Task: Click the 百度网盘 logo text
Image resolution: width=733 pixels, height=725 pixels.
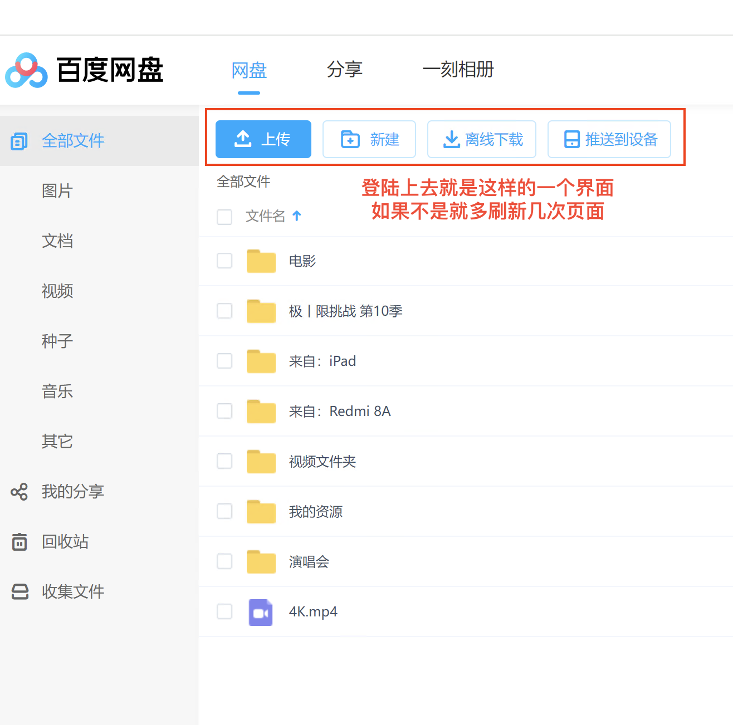Action: [110, 70]
